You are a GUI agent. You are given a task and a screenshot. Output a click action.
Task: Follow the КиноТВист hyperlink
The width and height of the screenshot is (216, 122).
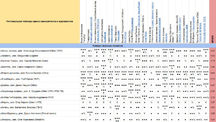coord(146,37)
